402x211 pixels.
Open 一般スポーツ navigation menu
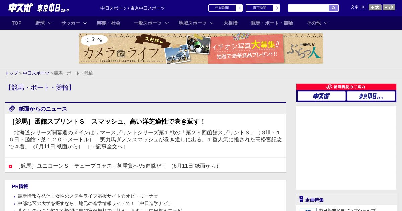[x=148, y=23]
